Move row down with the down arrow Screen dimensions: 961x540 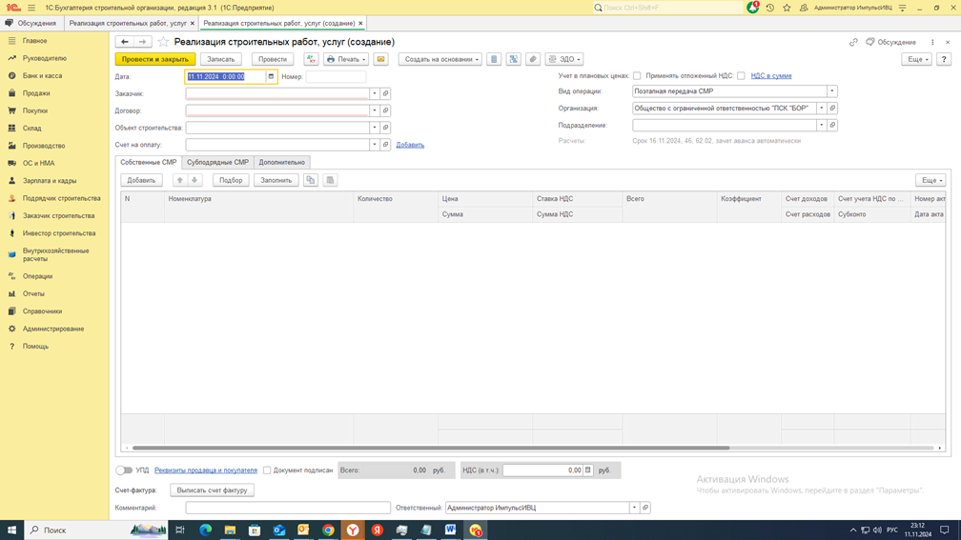pos(194,180)
